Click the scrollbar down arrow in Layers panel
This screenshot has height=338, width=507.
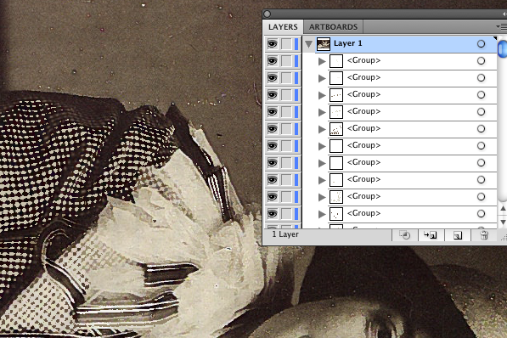(x=503, y=223)
